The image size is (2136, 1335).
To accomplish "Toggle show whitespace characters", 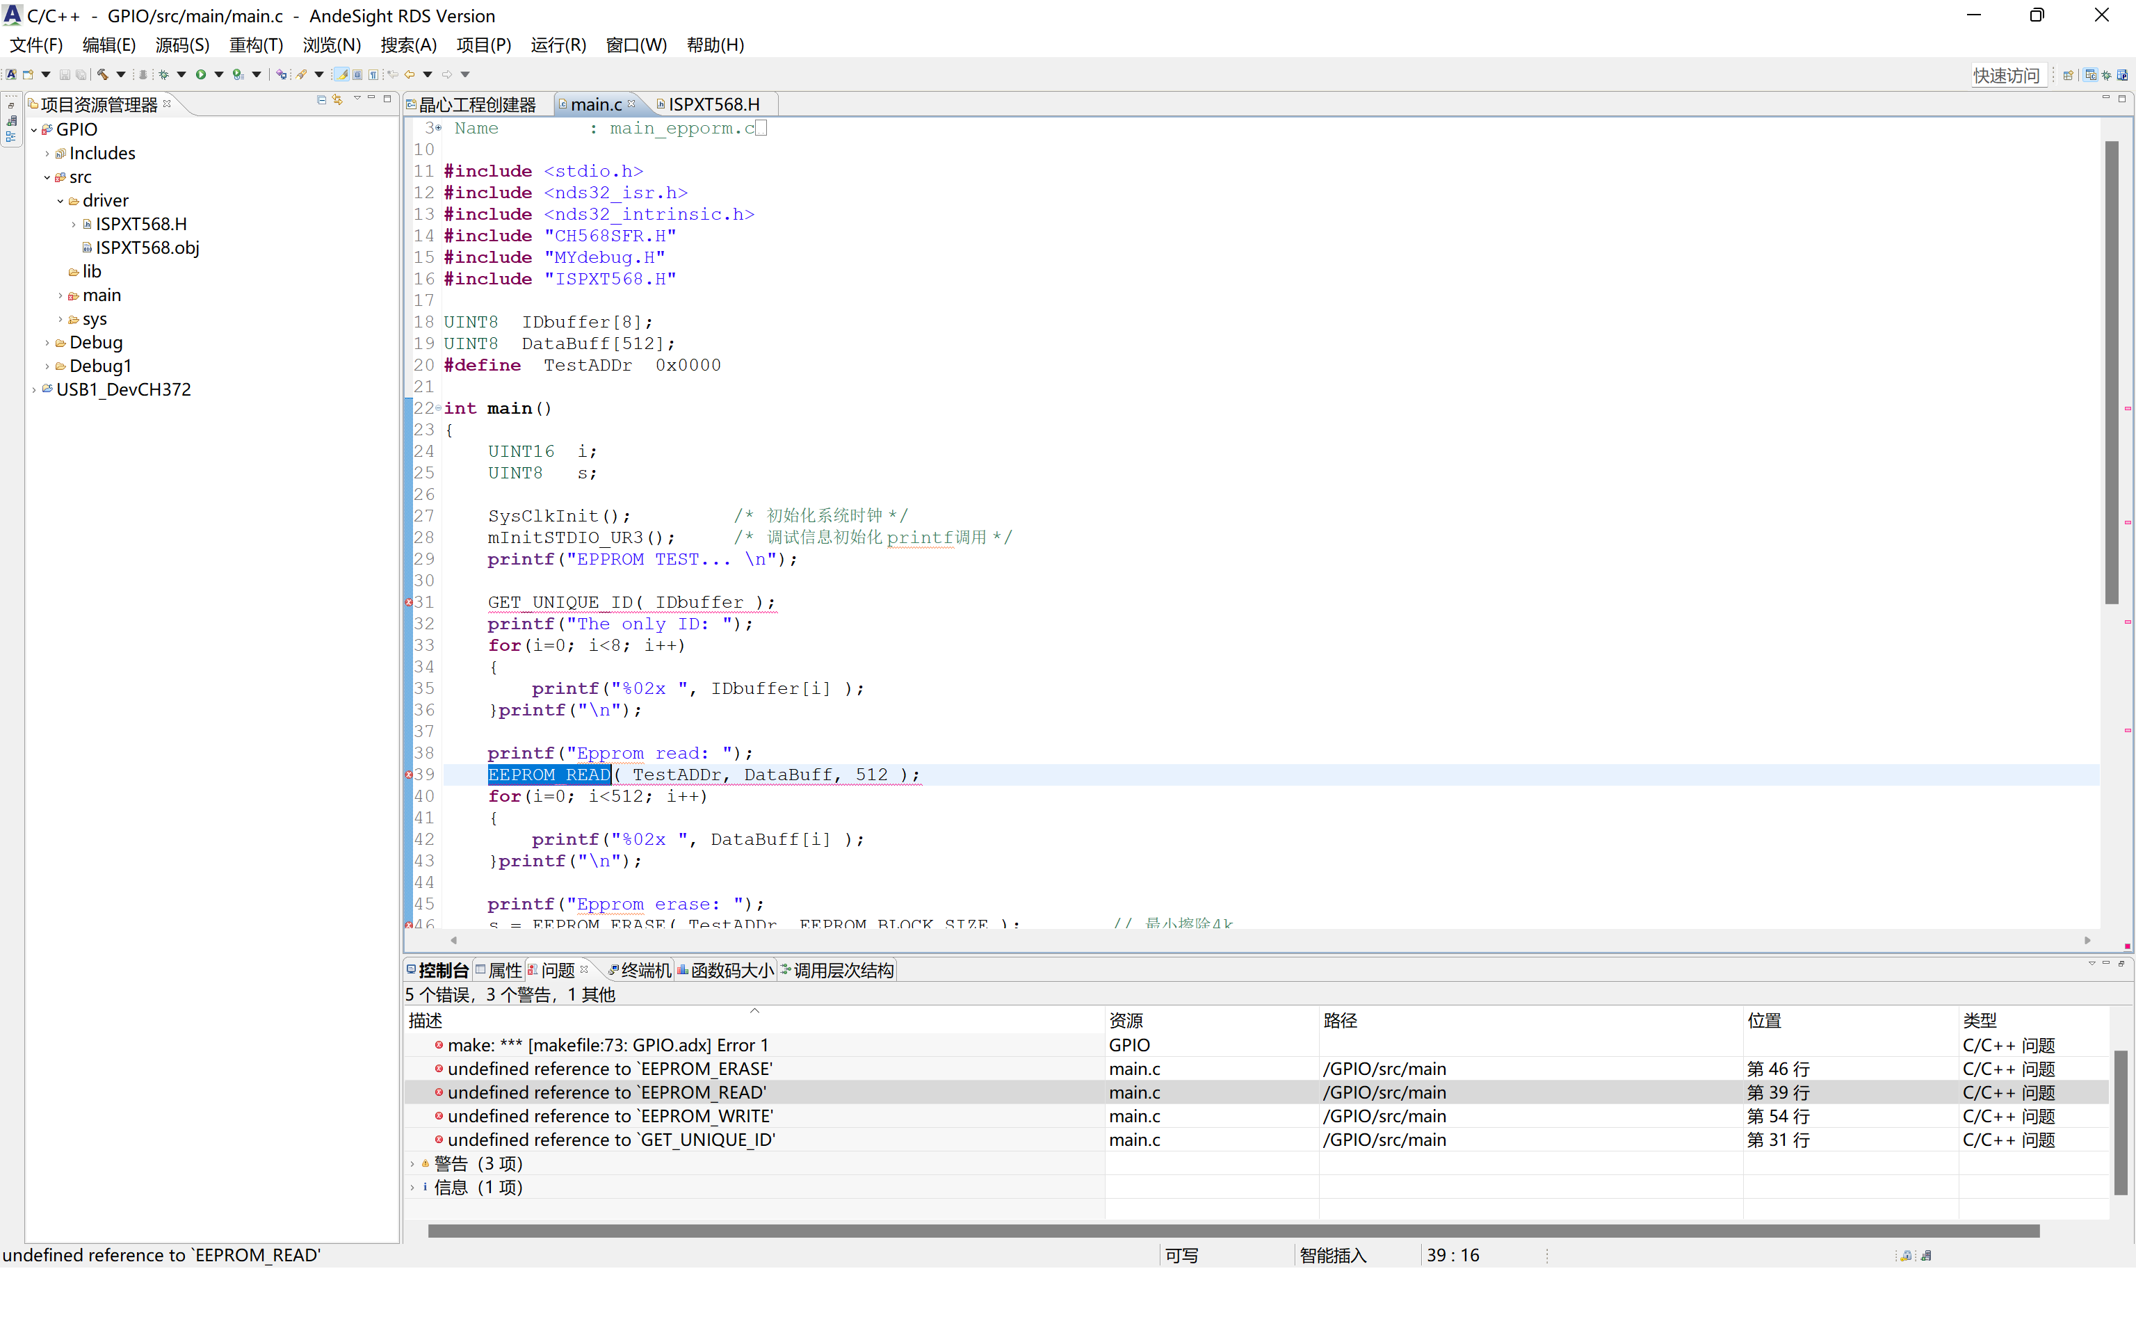I will click(x=373, y=75).
